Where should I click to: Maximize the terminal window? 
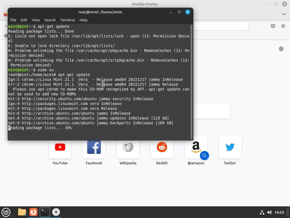pyautogui.click(x=179, y=12)
